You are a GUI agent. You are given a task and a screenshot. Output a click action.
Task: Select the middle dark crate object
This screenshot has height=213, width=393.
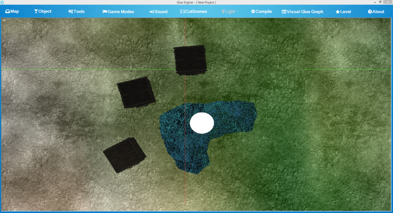coord(136,92)
